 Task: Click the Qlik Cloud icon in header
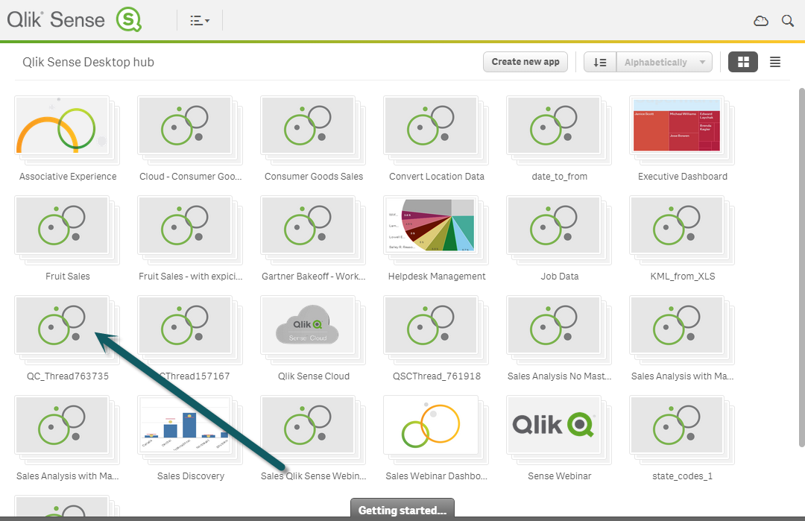click(x=761, y=21)
